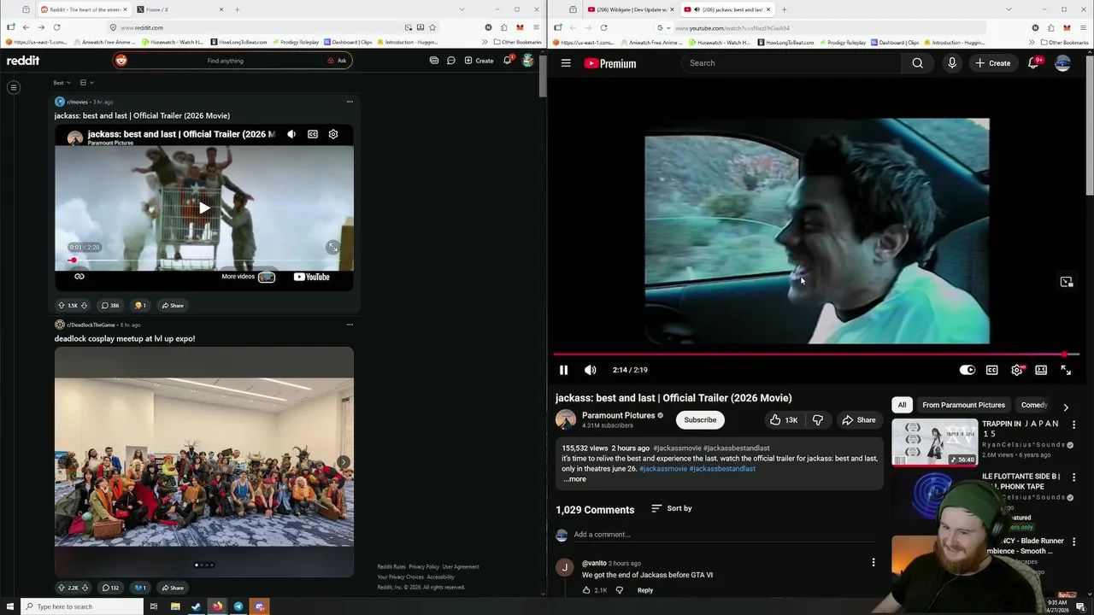This screenshot has width=1094, height=615.
Task: Show more chips with right arrow
Action: click(1066, 407)
